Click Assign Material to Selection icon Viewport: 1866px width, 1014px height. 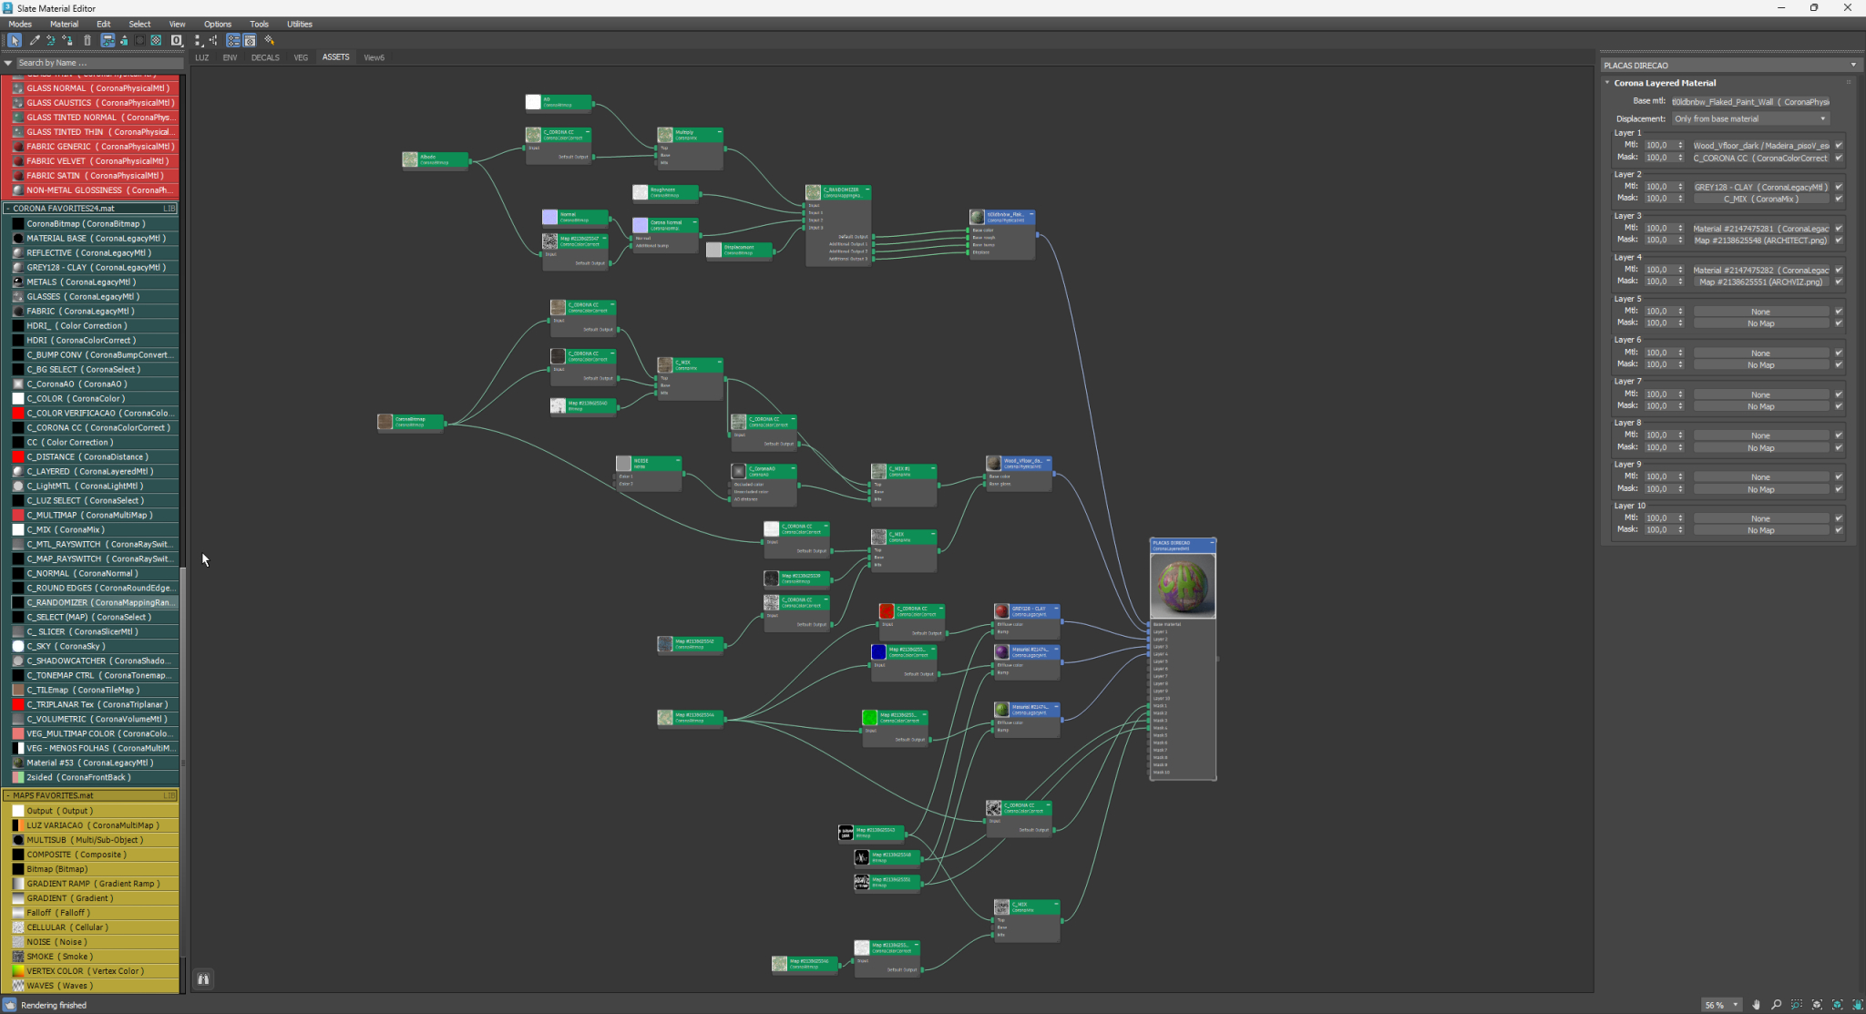point(67,40)
